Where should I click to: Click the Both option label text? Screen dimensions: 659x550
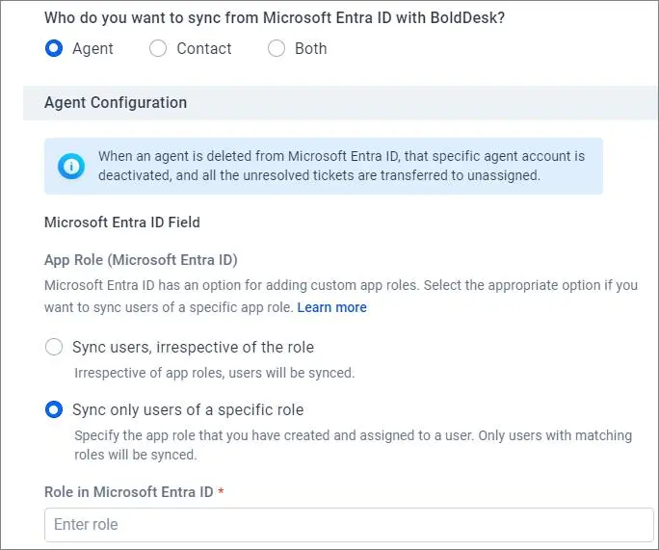point(310,49)
